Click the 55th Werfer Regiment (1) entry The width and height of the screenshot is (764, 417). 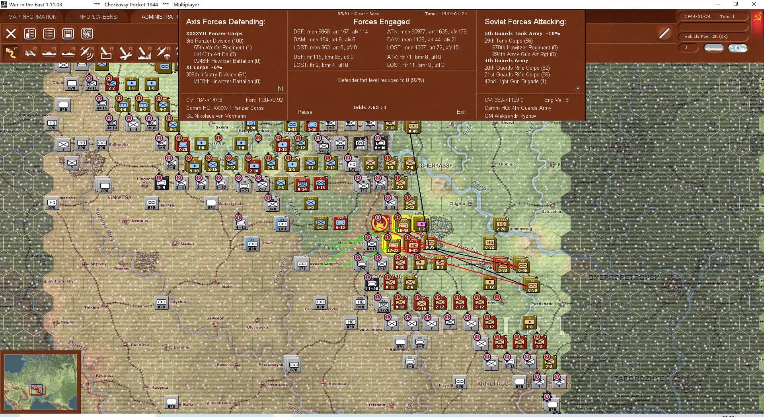coord(223,47)
